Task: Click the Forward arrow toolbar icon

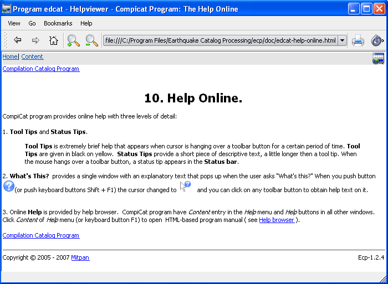Action: tap(35, 40)
